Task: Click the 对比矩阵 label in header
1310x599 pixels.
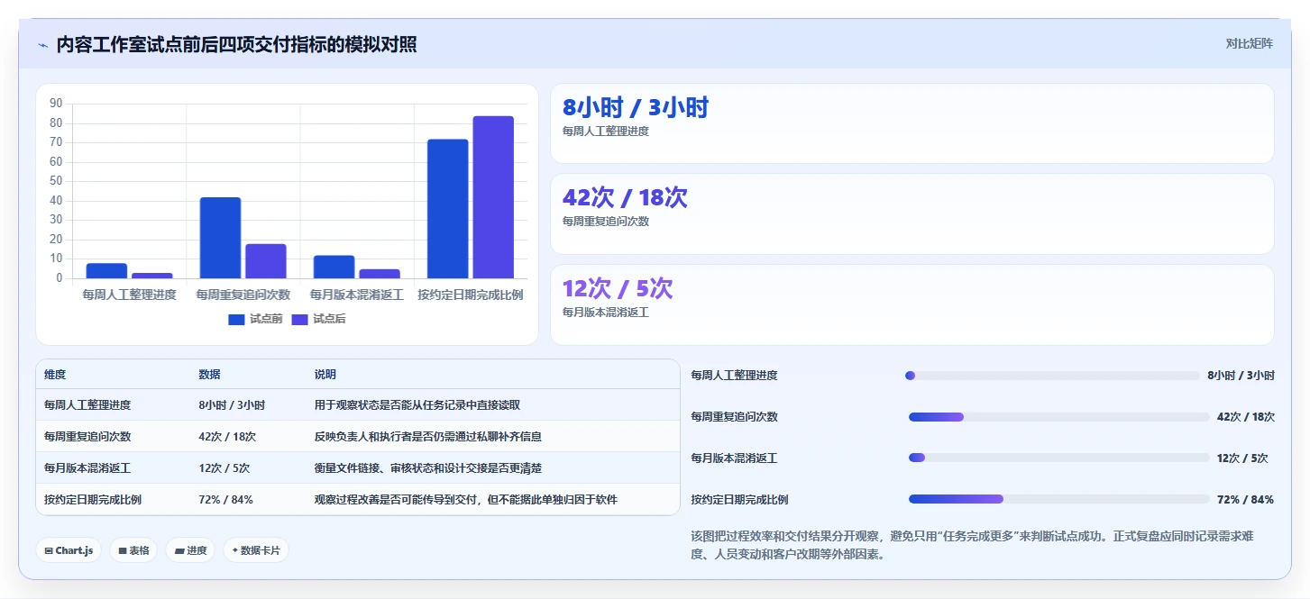Action: pyautogui.click(x=1249, y=43)
